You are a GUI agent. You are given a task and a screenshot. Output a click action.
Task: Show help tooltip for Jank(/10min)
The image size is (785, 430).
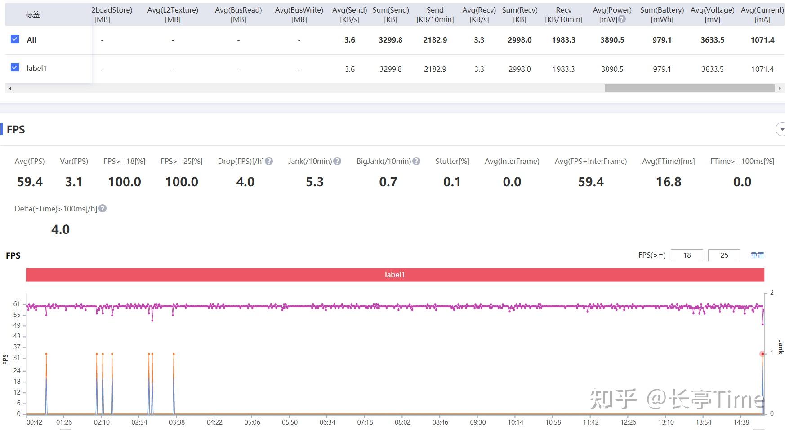337,161
